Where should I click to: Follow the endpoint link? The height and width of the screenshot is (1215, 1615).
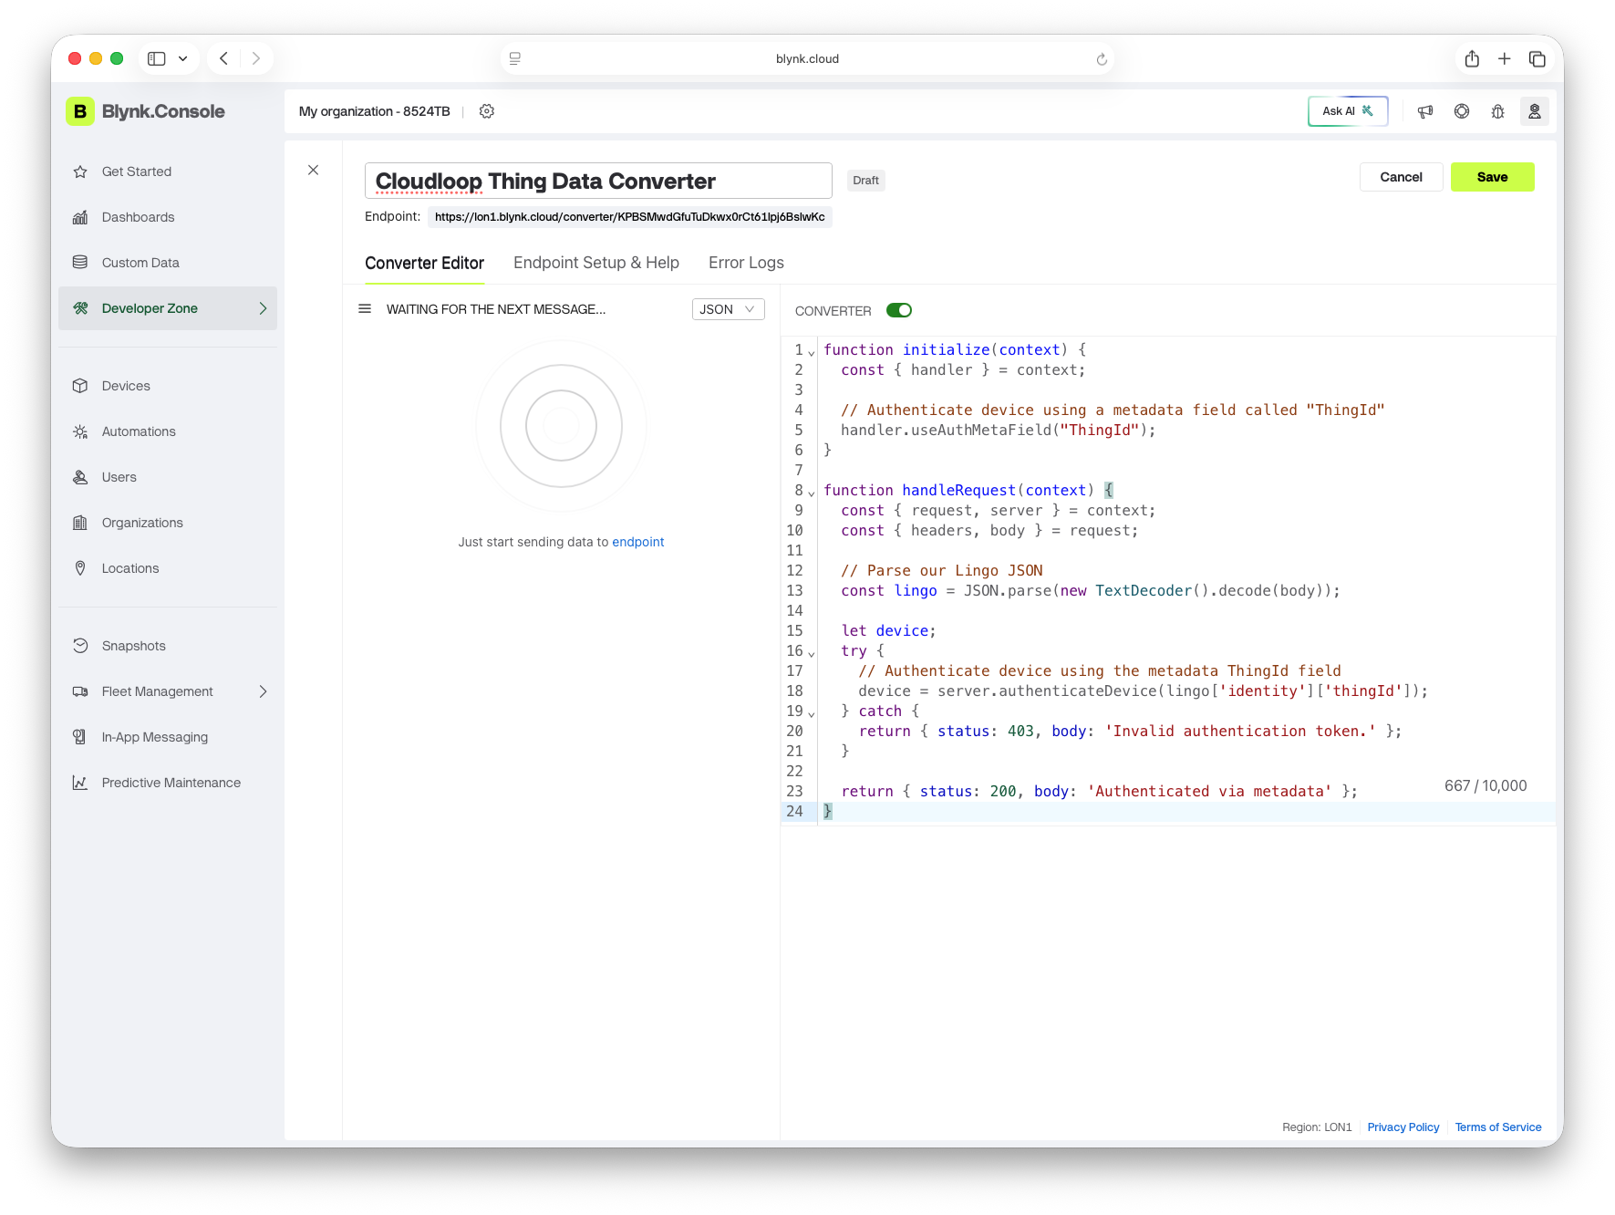click(637, 542)
